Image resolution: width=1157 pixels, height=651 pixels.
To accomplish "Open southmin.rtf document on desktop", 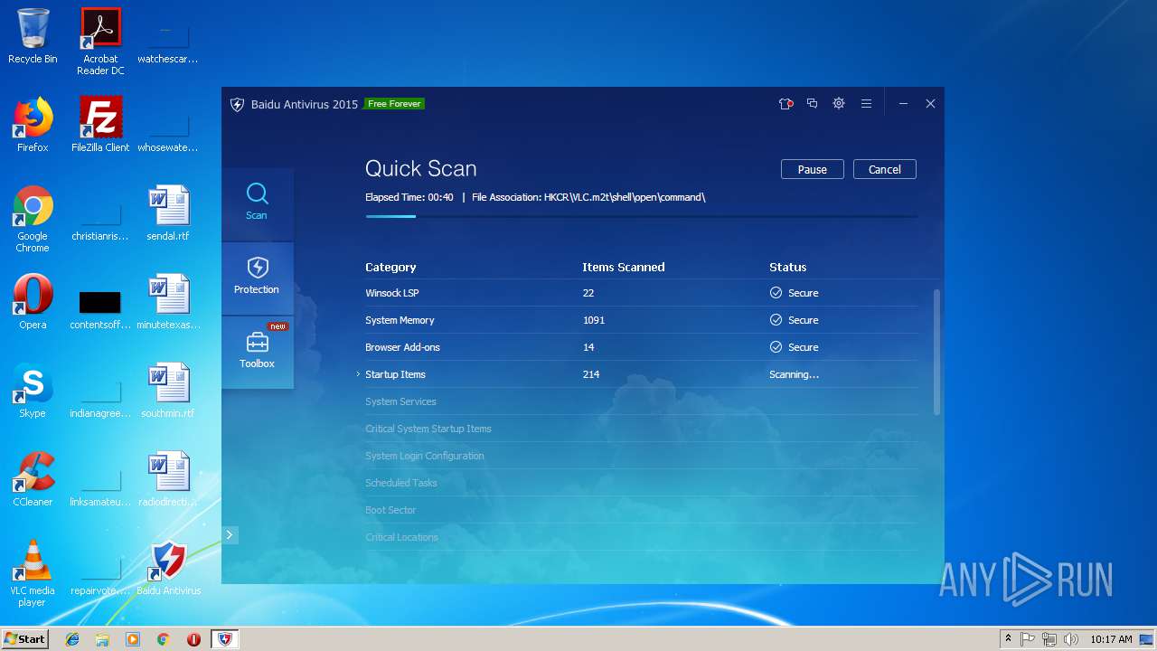I will [168, 391].
